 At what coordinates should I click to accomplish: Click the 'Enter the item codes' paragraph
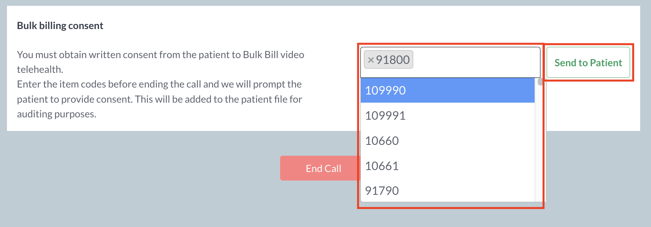159,84
